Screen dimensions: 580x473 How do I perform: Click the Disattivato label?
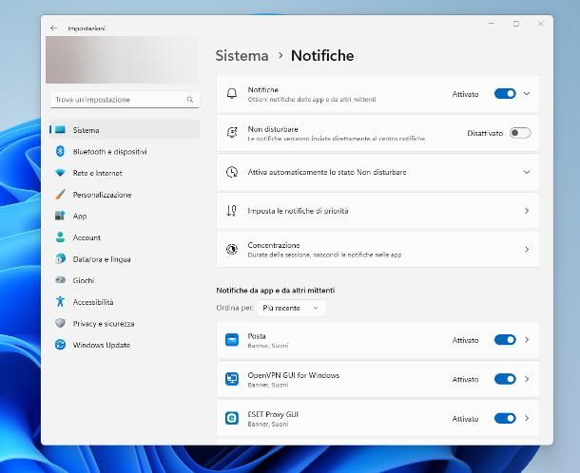tap(485, 133)
